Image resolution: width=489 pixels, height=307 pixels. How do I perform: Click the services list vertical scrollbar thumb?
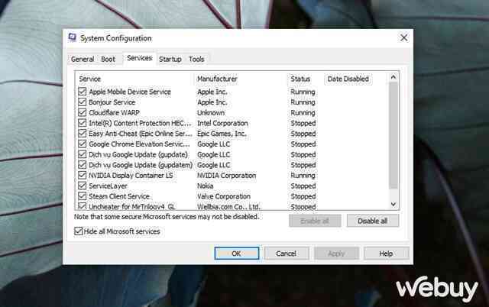pos(393,136)
